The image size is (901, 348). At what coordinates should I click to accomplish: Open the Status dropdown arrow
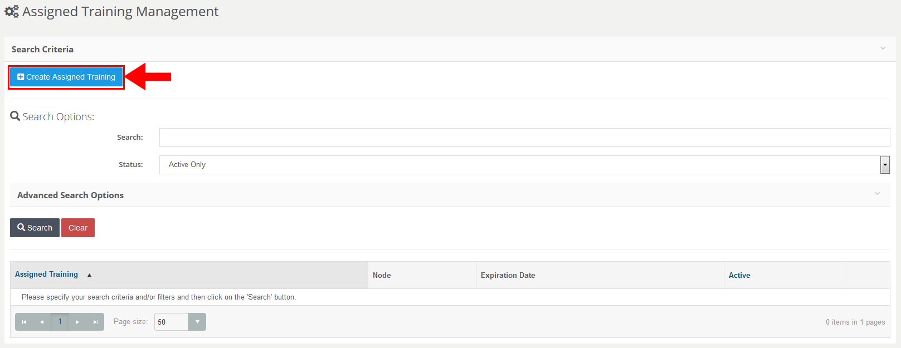click(885, 165)
